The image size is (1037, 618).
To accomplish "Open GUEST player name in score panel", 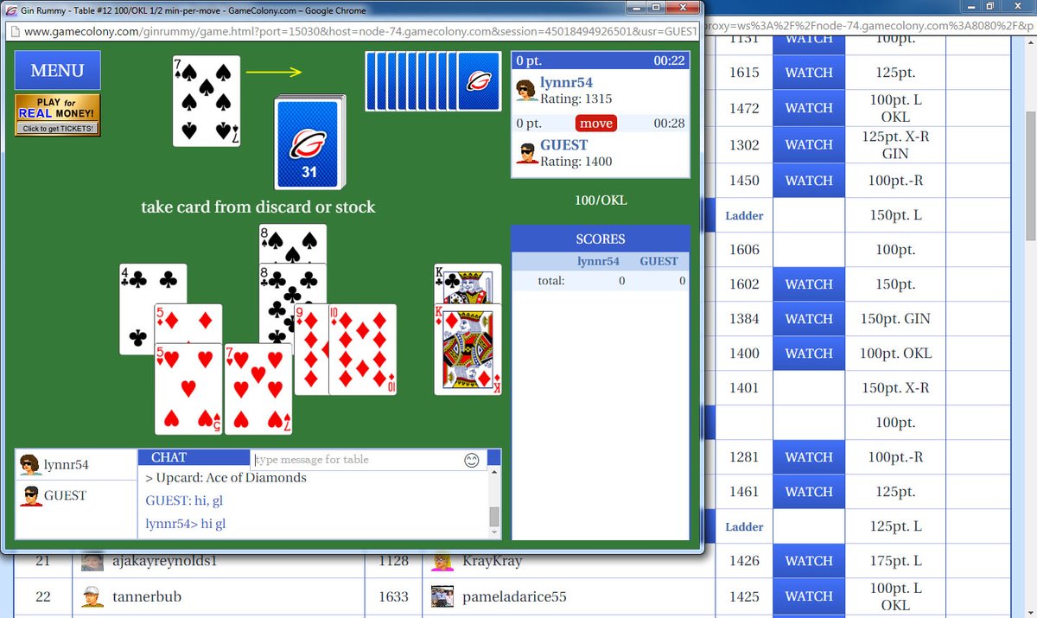I will tap(563, 145).
